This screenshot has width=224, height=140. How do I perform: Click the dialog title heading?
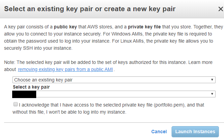90,9
